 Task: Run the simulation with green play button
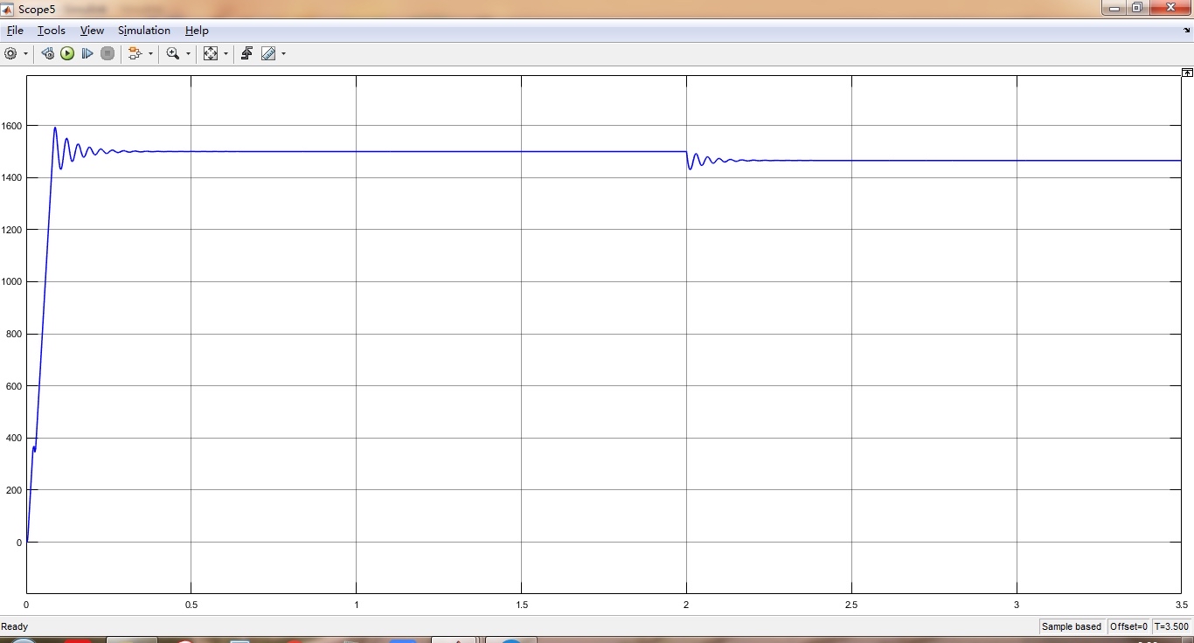67,53
